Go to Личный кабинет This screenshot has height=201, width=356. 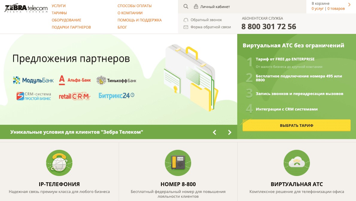click(x=215, y=7)
